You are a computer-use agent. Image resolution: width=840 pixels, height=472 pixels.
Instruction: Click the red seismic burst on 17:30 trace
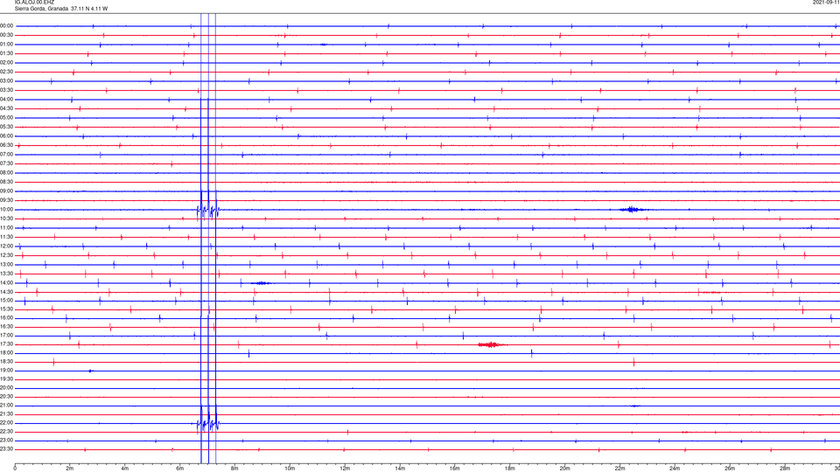490,344
